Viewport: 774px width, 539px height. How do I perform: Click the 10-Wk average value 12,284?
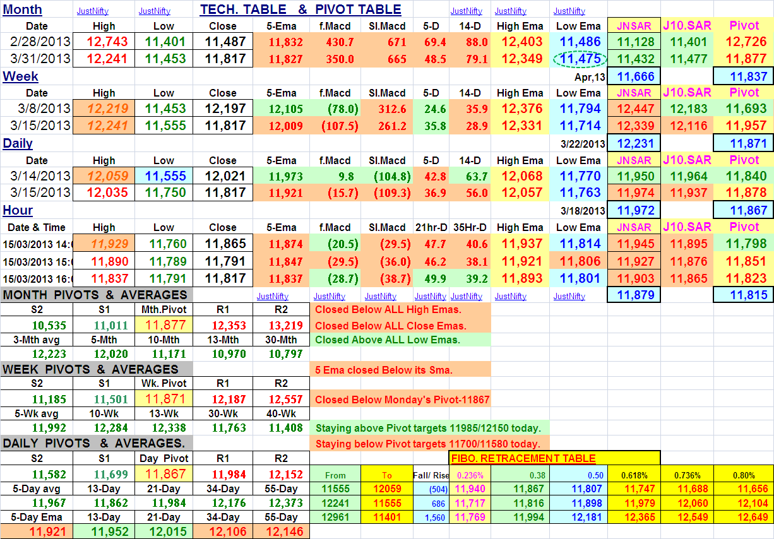[x=104, y=429]
